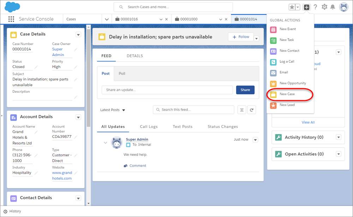
Task: Click the Log a Call phone icon
Action: (x=273, y=62)
